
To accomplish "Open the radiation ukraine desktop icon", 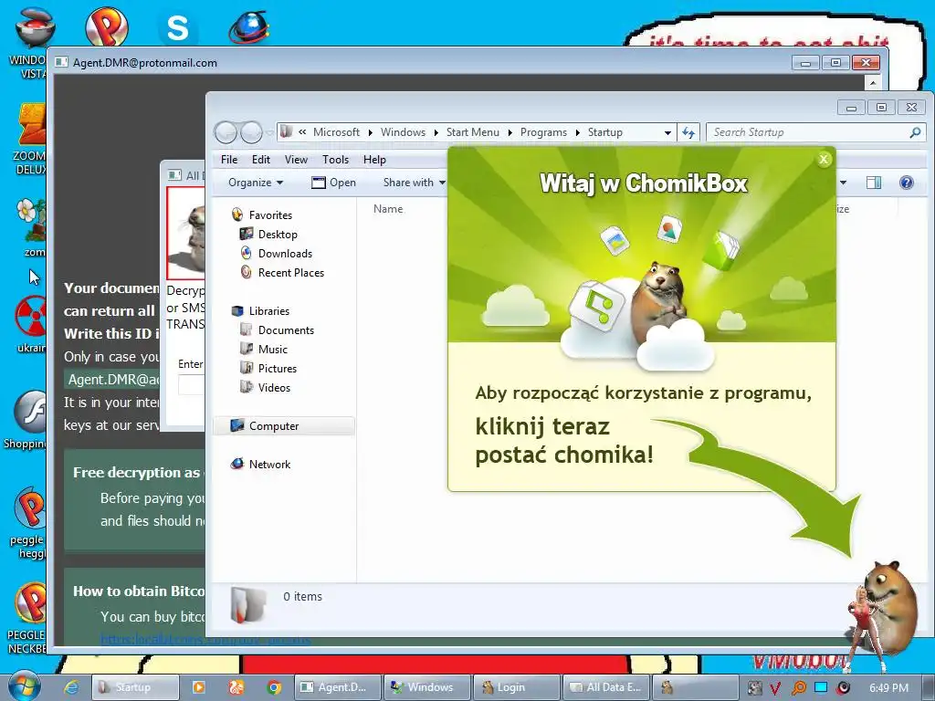I will (x=31, y=325).
